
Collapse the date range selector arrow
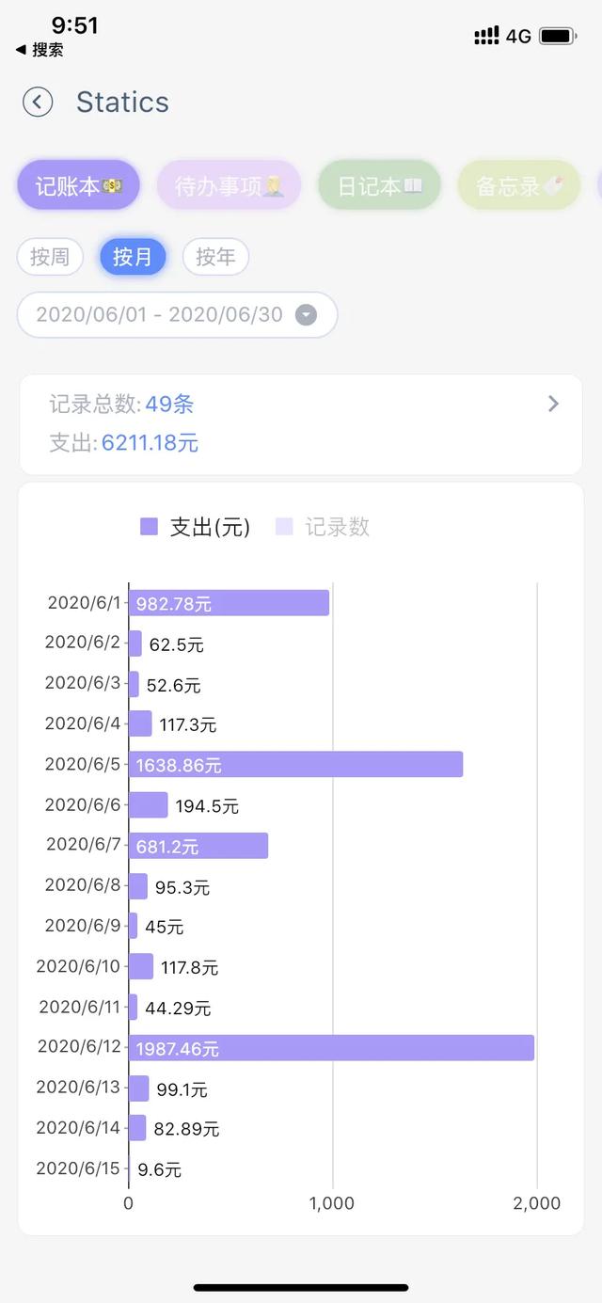click(305, 315)
